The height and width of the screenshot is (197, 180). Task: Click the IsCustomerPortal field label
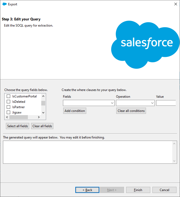[24, 96]
